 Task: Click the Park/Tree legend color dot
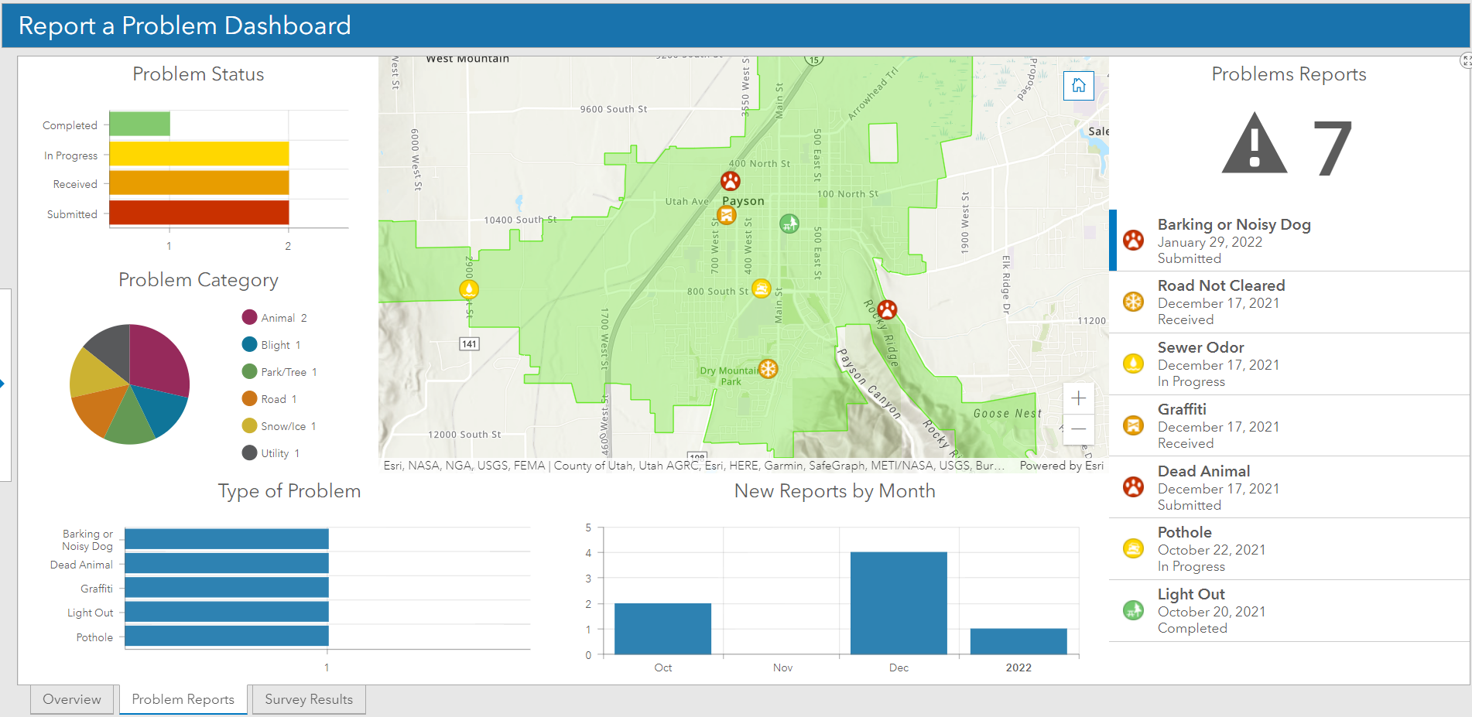pyautogui.click(x=249, y=371)
